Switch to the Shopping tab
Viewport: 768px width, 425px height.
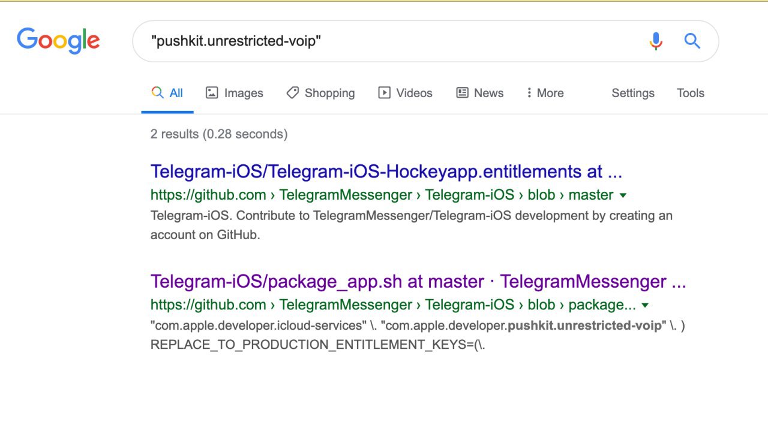click(320, 93)
